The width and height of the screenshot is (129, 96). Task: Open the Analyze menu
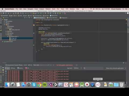(x=42, y=9)
